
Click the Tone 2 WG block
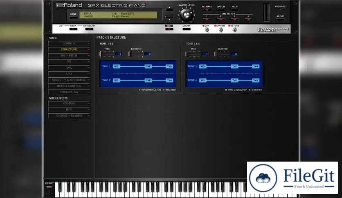[116, 81]
